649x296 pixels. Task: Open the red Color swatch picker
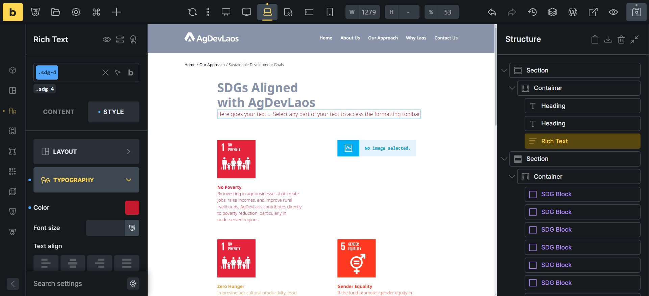[x=132, y=208]
